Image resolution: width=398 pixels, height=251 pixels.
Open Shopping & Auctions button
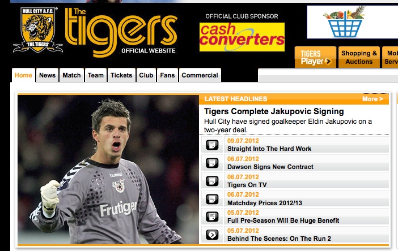pyautogui.click(x=359, y=57)
